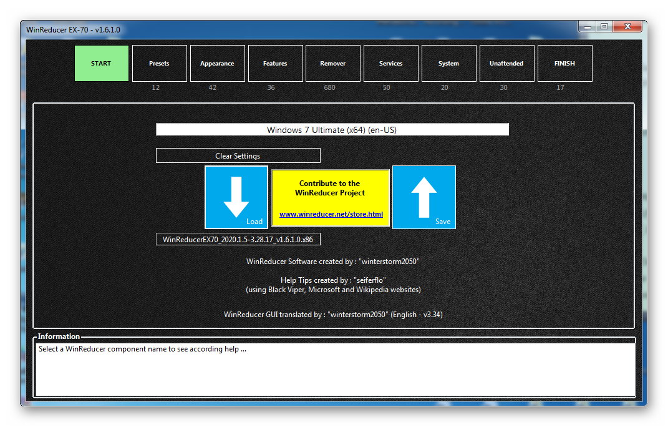Click the count 36 under Features

pyautogui.click(x=271, y=87)
